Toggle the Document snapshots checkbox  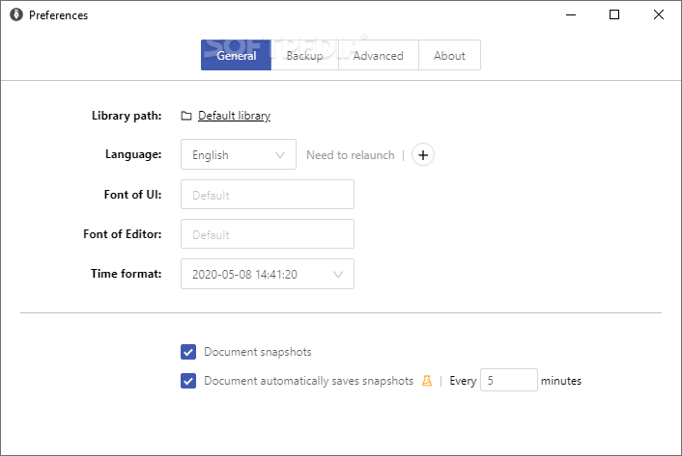(188, 352)
